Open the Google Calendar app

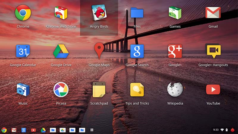click(23, 51)
